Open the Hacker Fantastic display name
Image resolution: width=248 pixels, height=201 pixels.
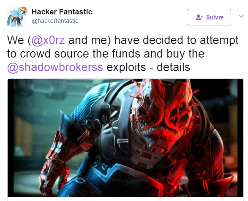pyautogui.click(x=62, y=12)
